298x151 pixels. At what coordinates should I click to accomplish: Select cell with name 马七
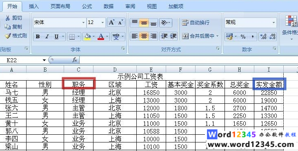[x=13, y=92]
